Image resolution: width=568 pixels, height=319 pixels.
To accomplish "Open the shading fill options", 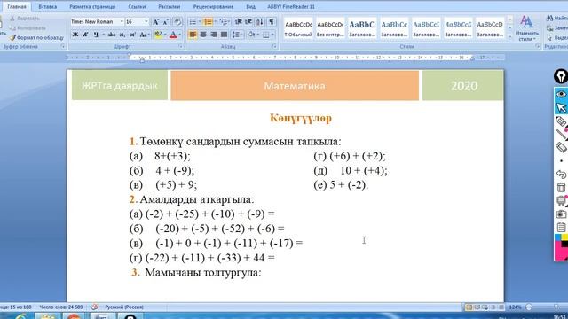I will click(x=252, y=35).
